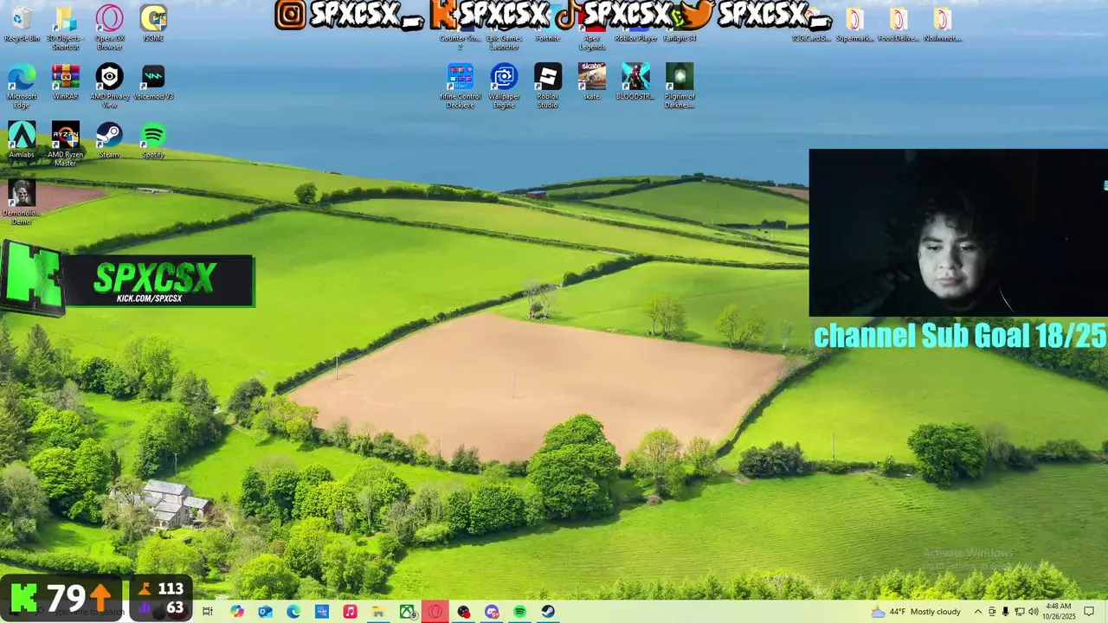
Task: Click the channel Sub Goal 18/25 text
Action: coord(960,335)
